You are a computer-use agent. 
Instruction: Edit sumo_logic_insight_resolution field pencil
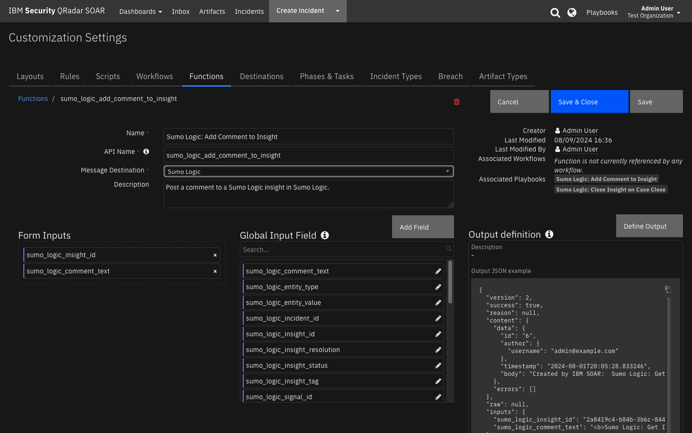(438, 350)
